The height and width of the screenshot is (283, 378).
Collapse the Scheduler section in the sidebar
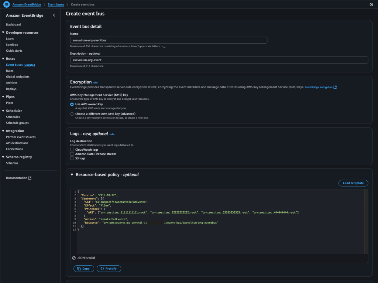3,111
